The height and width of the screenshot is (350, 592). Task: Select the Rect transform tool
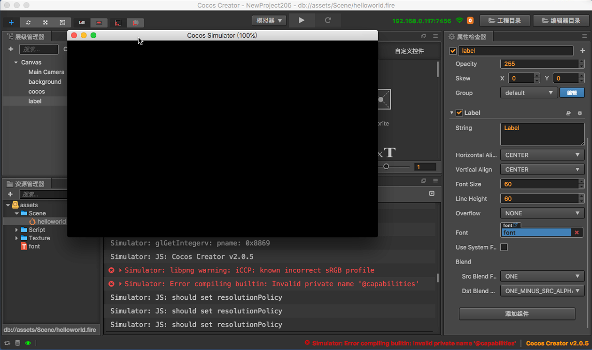point(62,23)
